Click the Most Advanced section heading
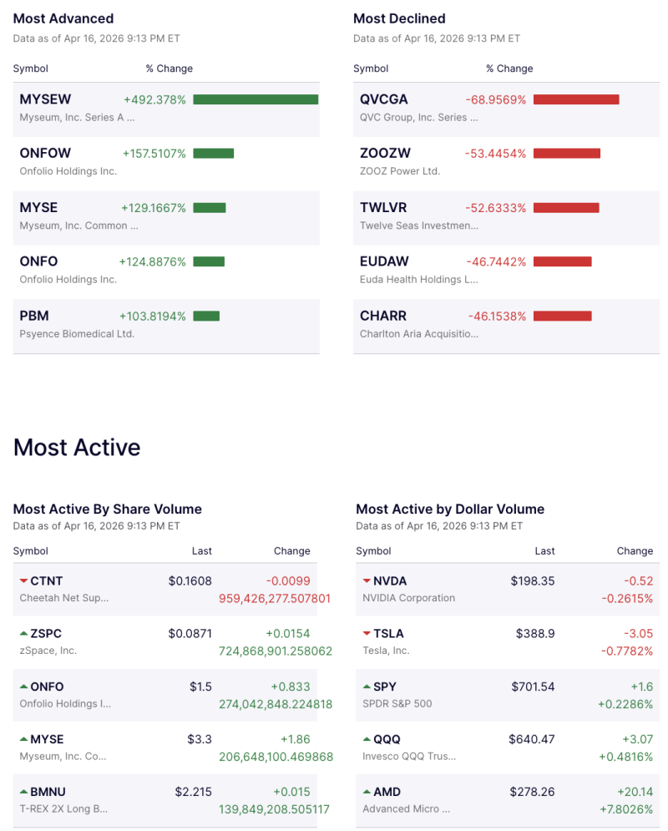Viewport: 668px width, 831px height. coord(63,18)
